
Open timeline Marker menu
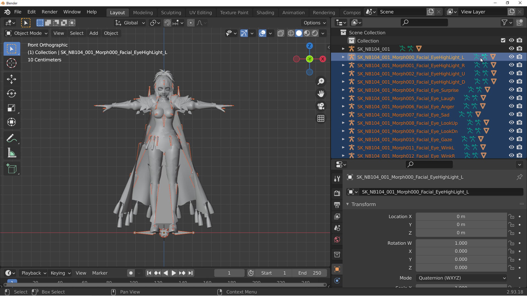(x=100, y=273)
